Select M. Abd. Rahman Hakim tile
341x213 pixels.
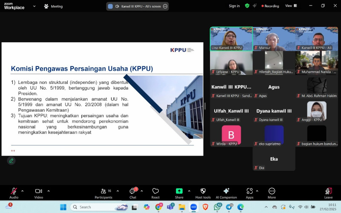coord(317,87)
